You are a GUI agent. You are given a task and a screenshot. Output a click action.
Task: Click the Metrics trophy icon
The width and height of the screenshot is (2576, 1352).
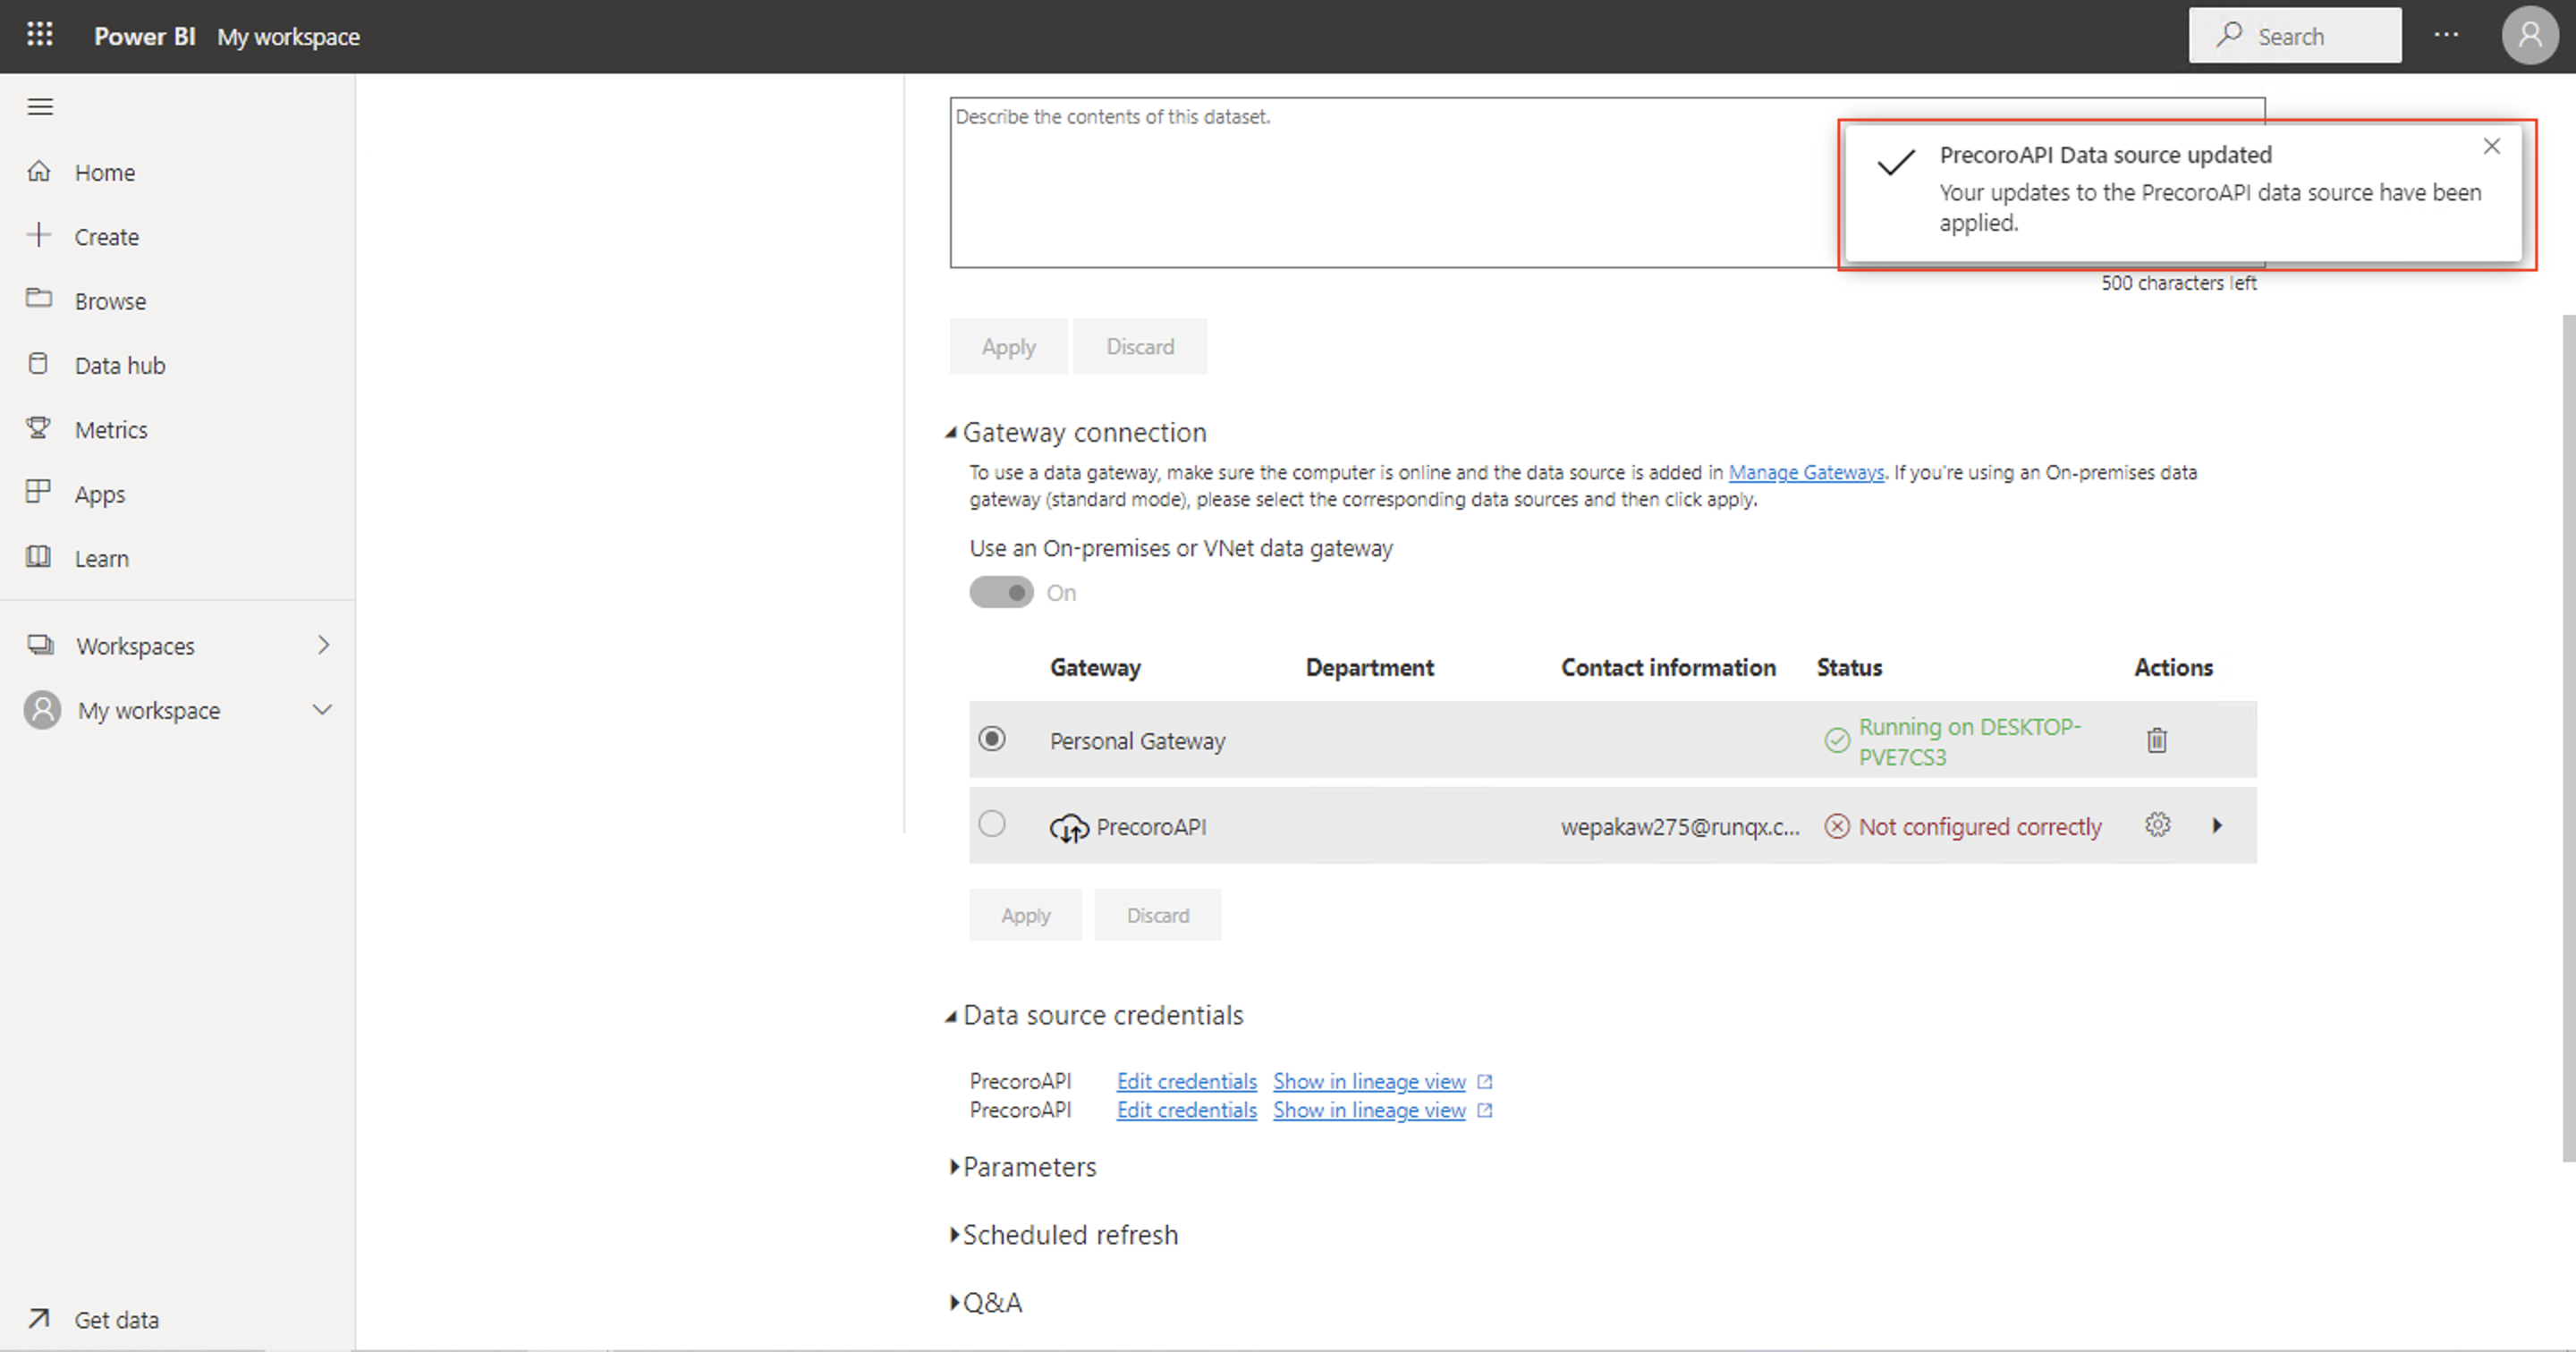[x=39, y=428]
